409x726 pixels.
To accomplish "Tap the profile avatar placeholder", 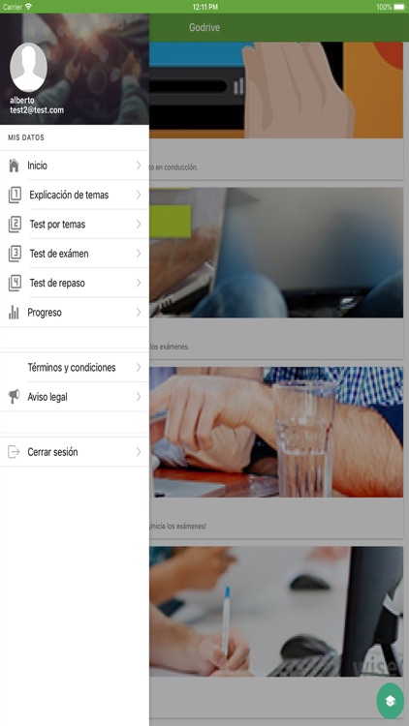I will pos(28,67).
